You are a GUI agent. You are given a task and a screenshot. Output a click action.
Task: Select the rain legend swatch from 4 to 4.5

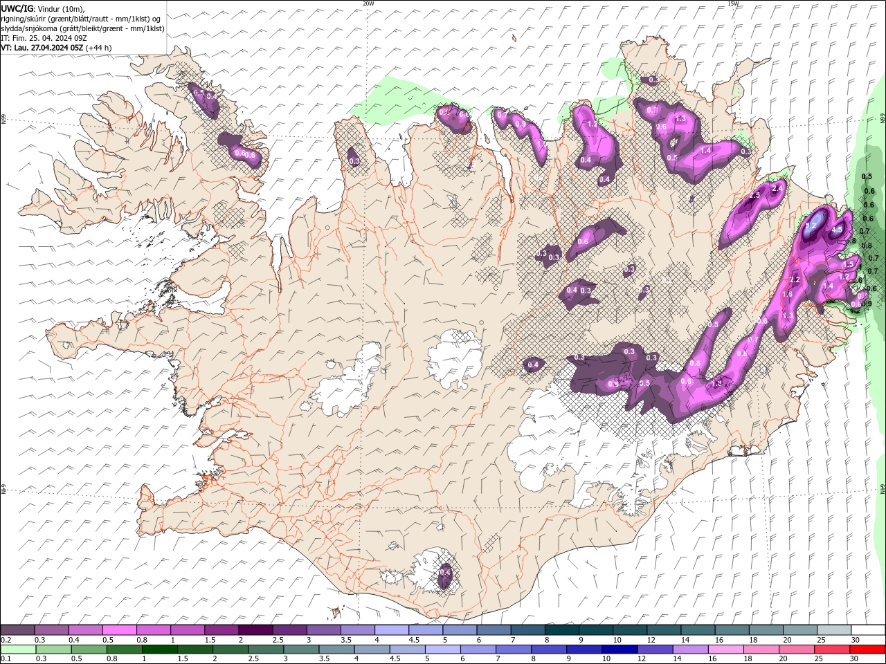(x=372, y=649)
